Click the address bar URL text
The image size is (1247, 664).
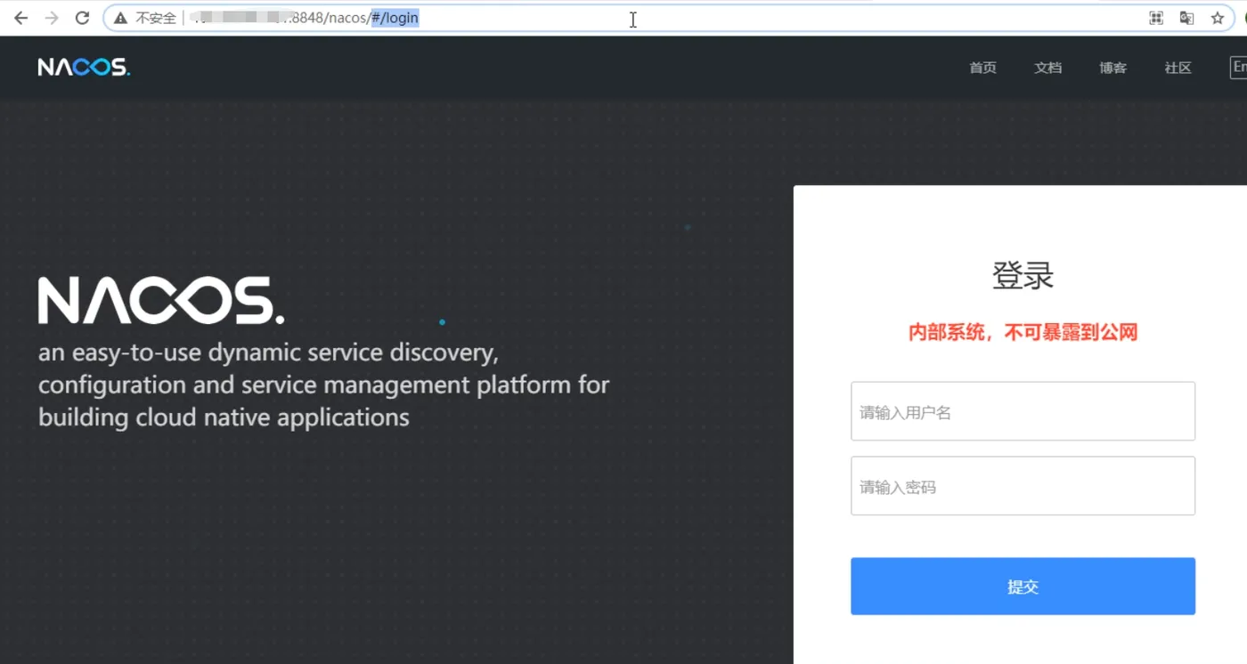coord(306,18)
